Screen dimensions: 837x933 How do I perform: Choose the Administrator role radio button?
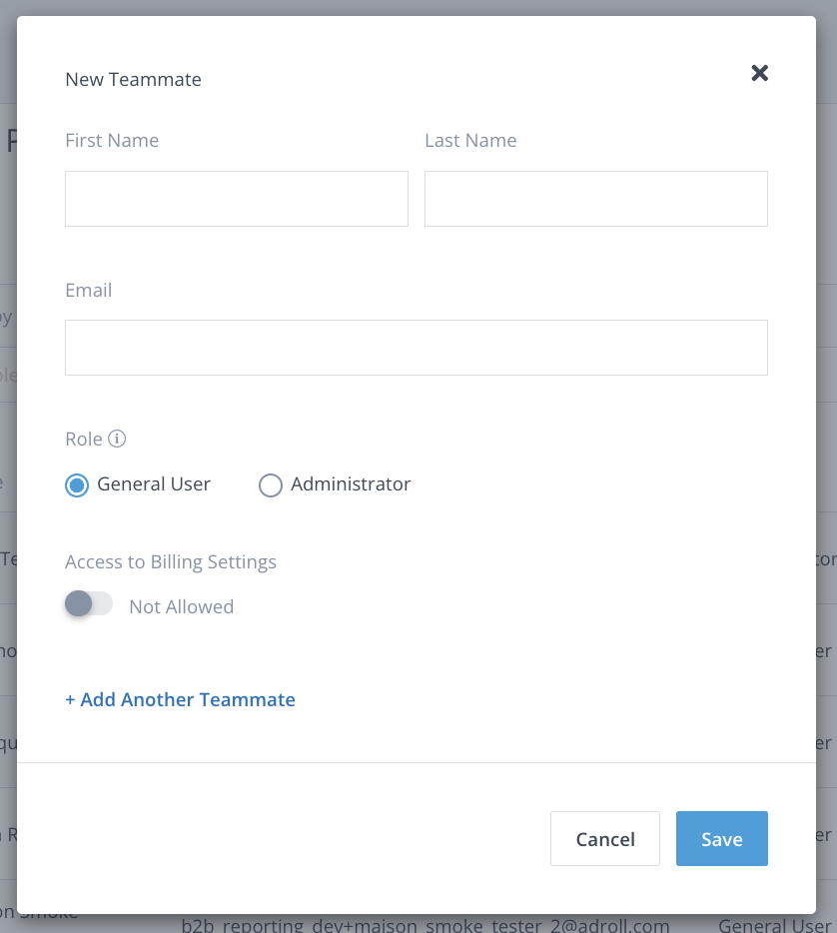pyautogui.click(x=271, y=485)
